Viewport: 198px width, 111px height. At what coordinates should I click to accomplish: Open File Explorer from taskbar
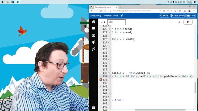click(x=7, y=2)
